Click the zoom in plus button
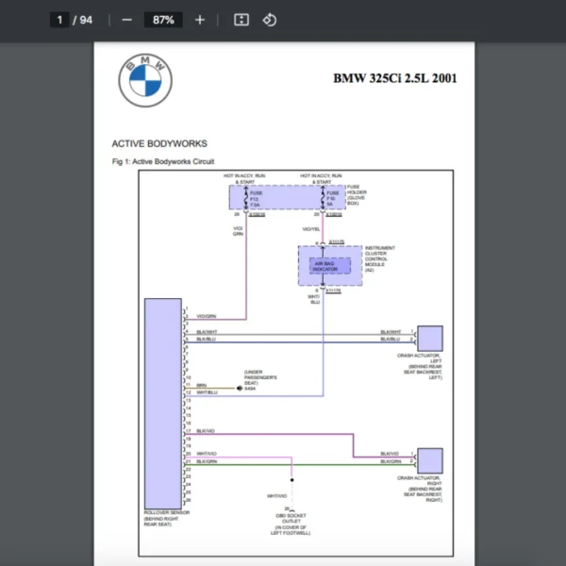Viewport: 566px width, 566px height. [x=200, y=20]
